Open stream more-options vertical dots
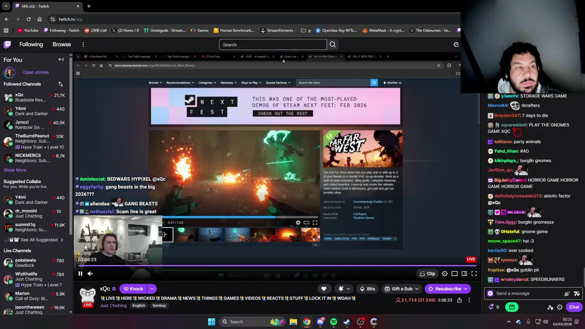 click(x=469, y=300)
